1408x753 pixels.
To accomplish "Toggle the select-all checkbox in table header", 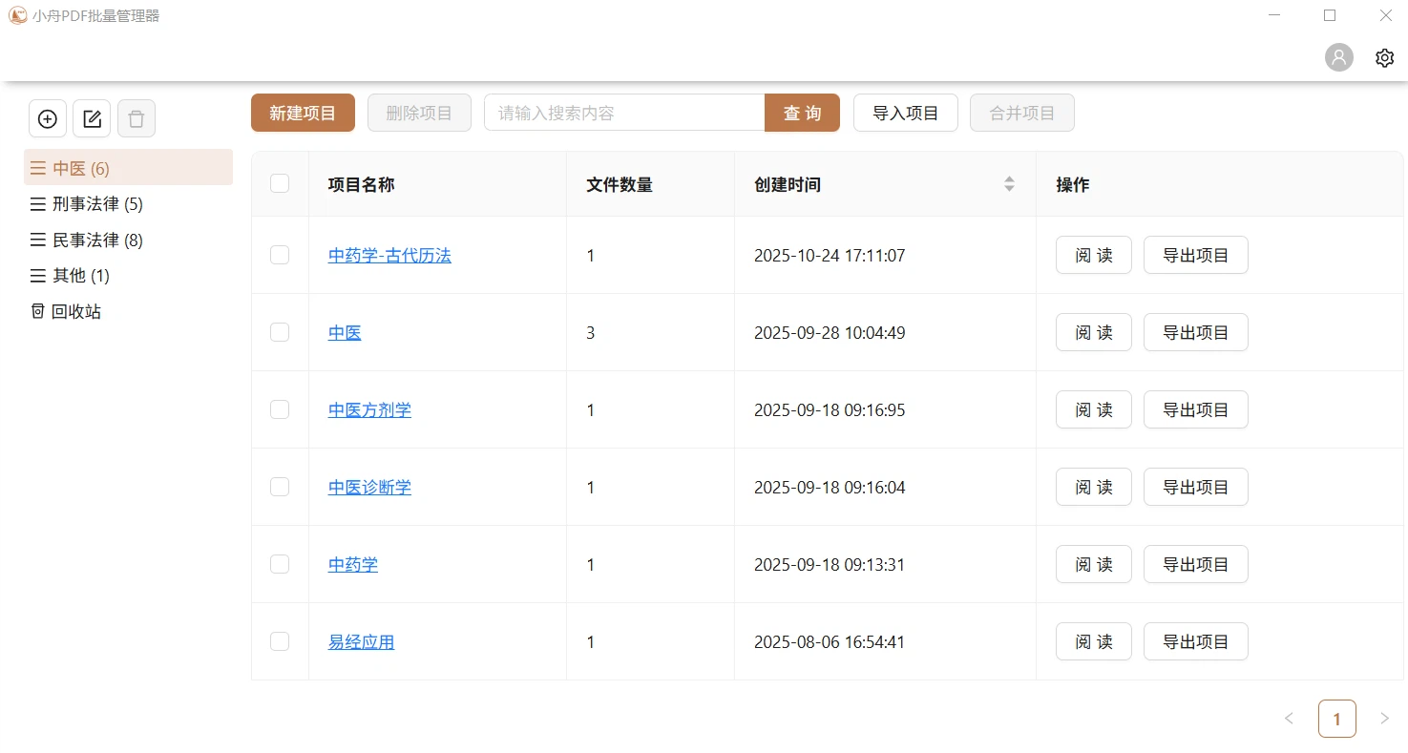I will coord(280,183).
